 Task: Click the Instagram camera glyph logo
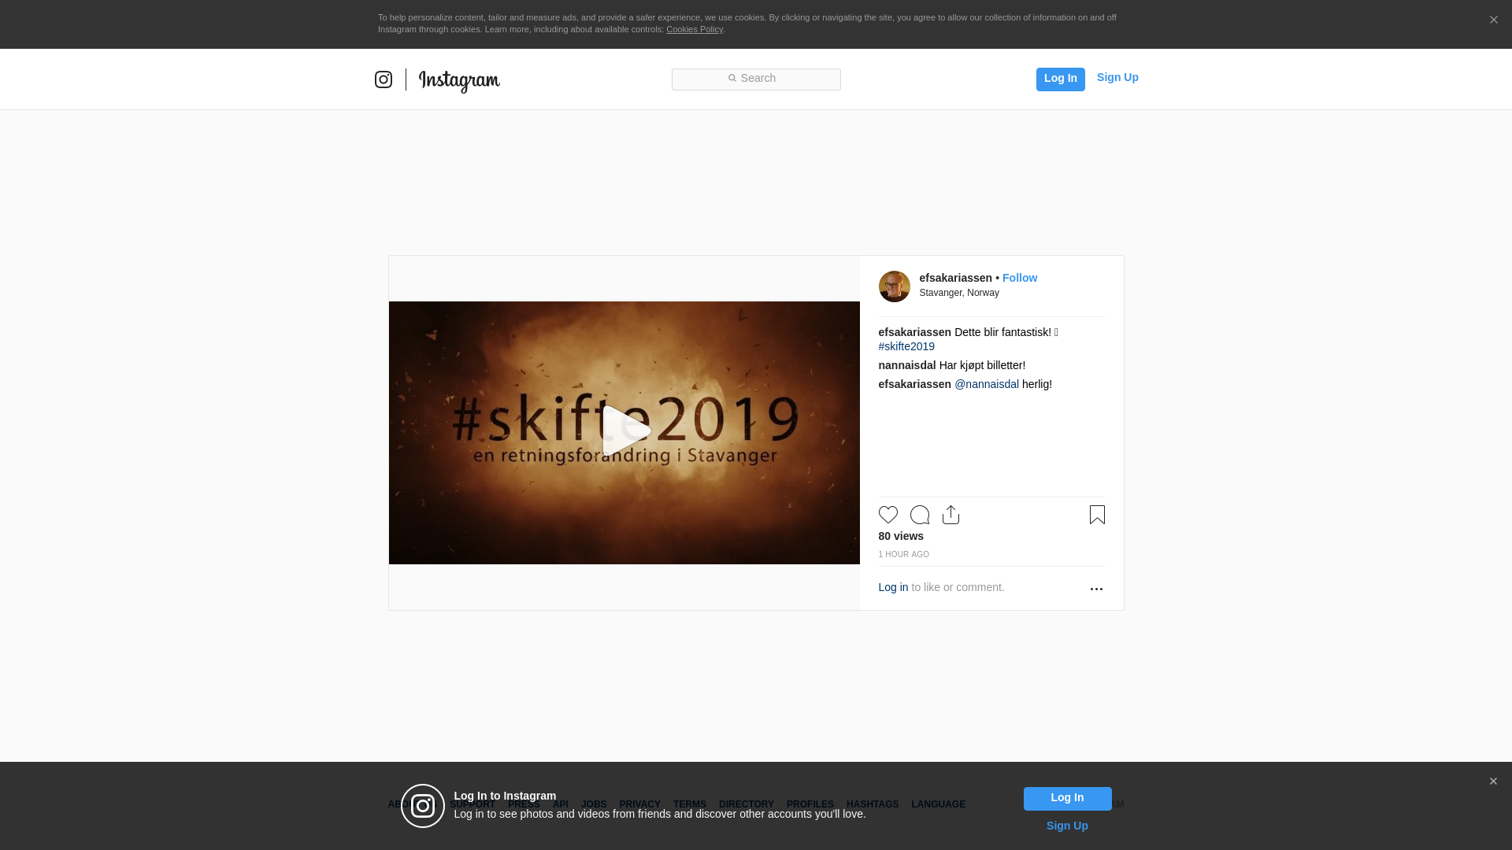click(384, 79)
